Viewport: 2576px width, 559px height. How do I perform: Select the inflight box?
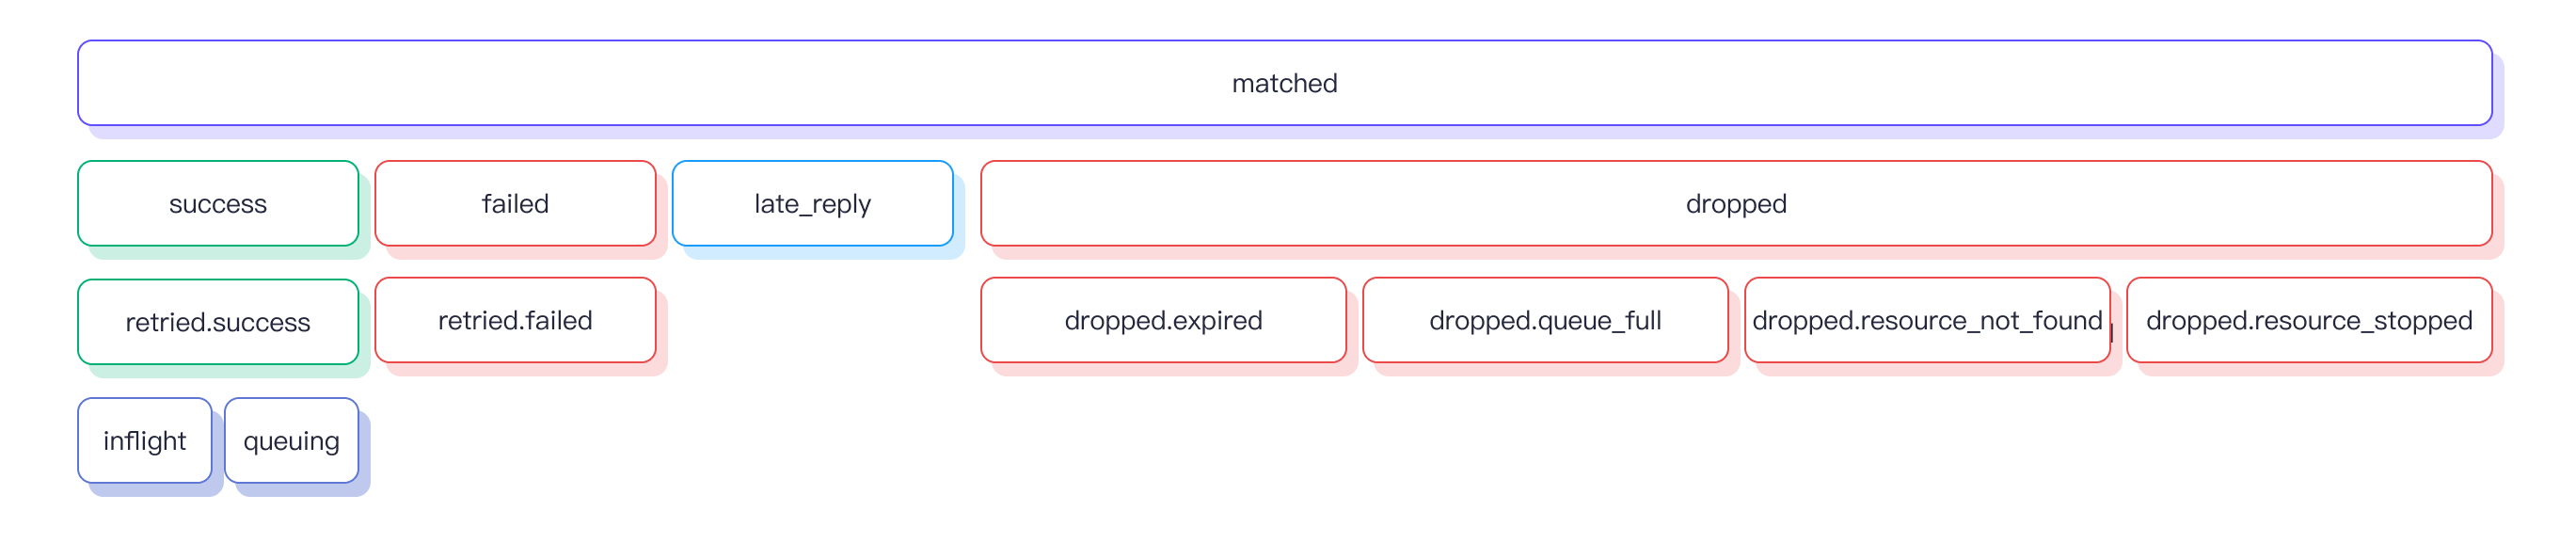(x=145, y=441)
